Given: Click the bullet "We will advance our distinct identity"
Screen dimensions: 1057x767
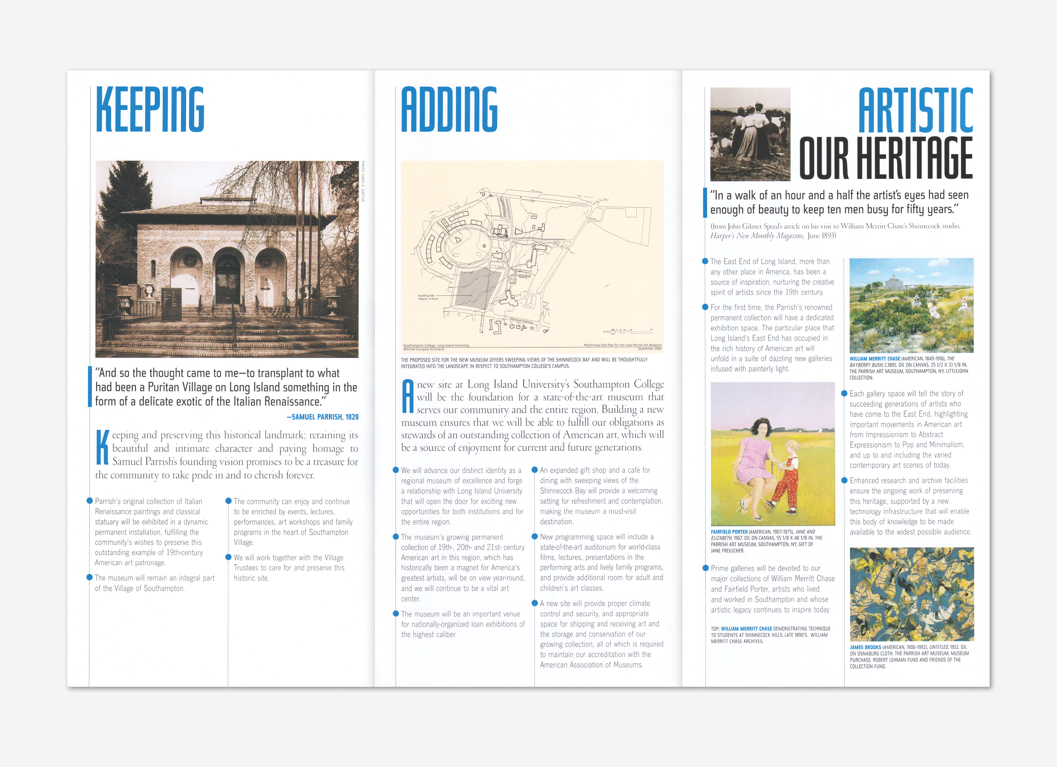Looking at the screenshot, I should (x=462, y=496).
